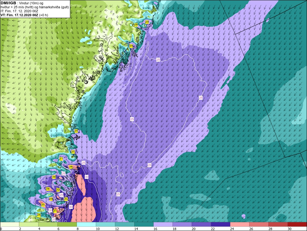Click the legend swatch between 16 and 18
This screenshot has width=307, height=231.
tap(163, 224)
